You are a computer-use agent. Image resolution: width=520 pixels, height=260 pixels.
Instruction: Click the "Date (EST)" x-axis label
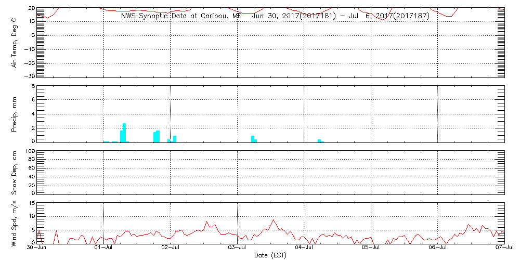click(270, 255)
